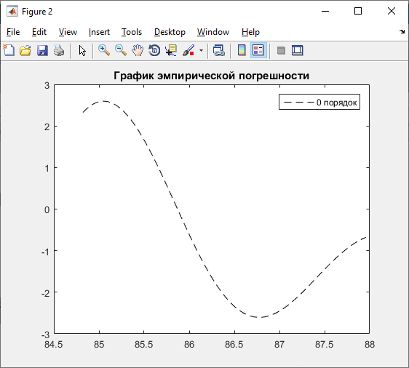Maximize the Figure 2 window
Screen dimensions: 409x368
(x=358, y=11)
